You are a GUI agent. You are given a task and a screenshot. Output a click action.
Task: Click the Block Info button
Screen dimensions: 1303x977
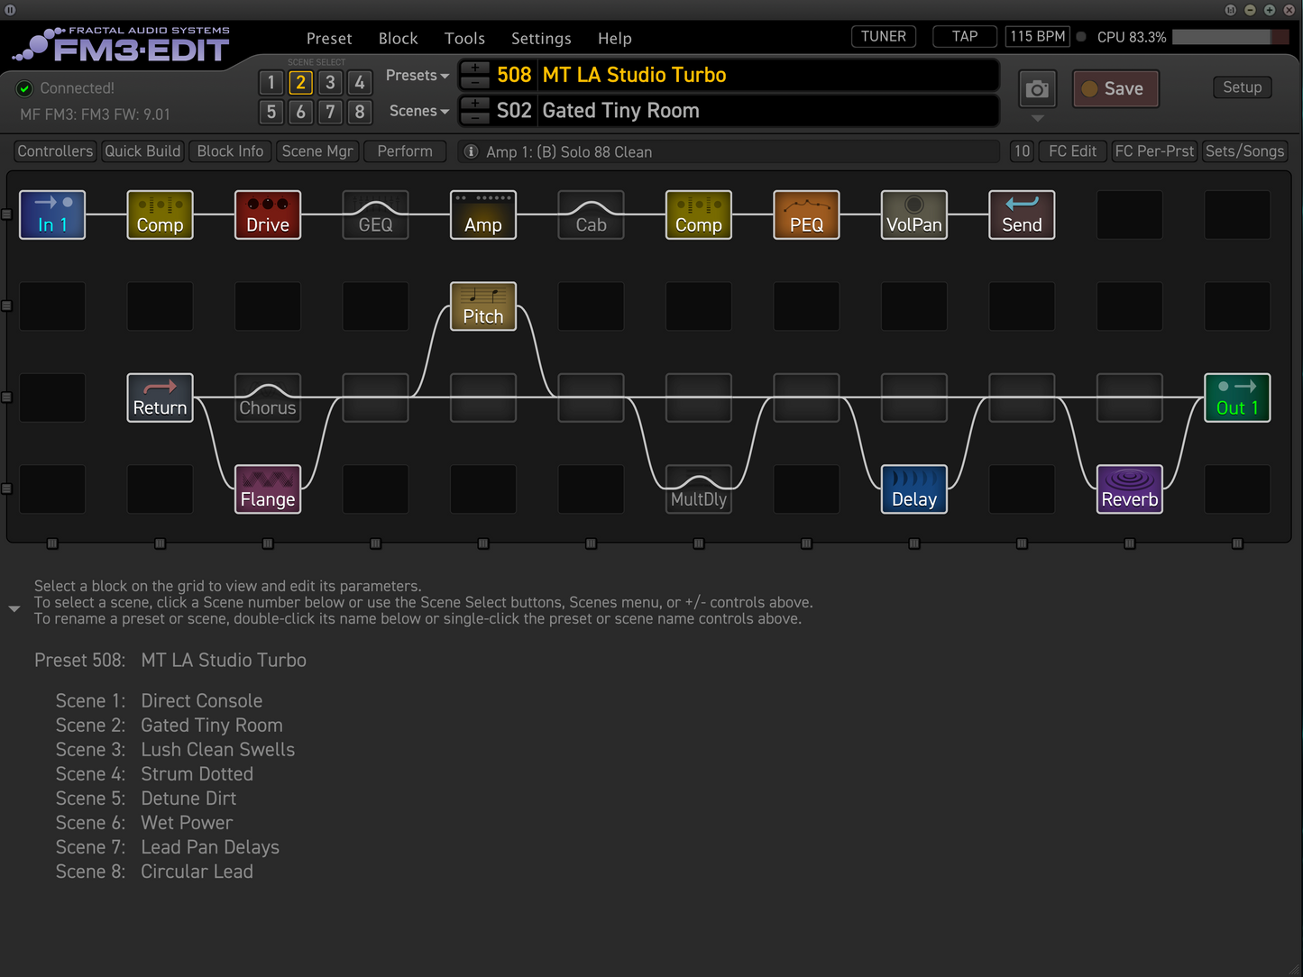[x=230, y=151]
